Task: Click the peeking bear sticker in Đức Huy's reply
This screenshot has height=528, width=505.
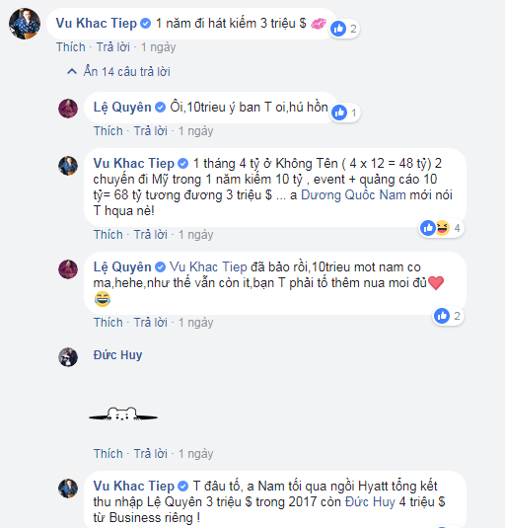Action: [123, 414]
